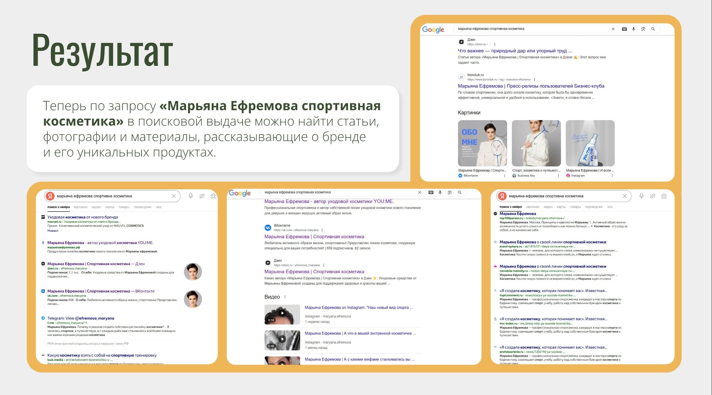
Task: Click the magnifier search icon in top Google bar
Action: (653, 29)
